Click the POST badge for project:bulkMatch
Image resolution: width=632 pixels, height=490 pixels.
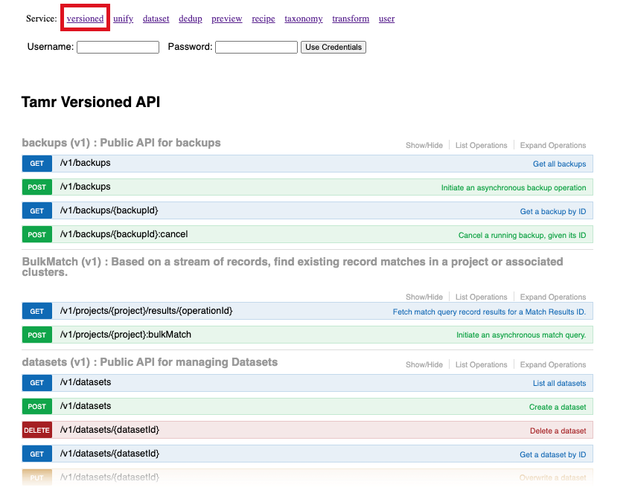[36, 335]
